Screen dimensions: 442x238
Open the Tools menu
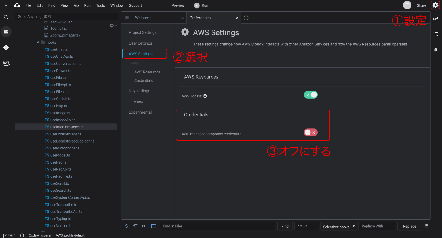click(100, 5)
